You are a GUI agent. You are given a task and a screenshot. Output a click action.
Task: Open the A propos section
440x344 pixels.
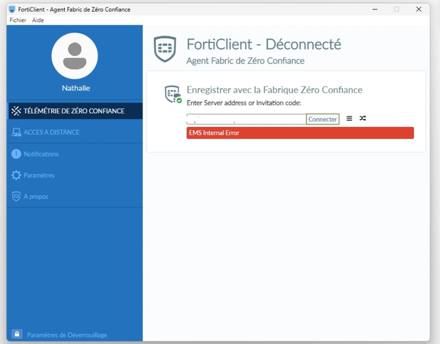(x=75, y=196)
